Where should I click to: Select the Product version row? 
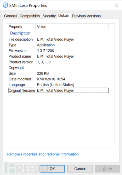58,62
